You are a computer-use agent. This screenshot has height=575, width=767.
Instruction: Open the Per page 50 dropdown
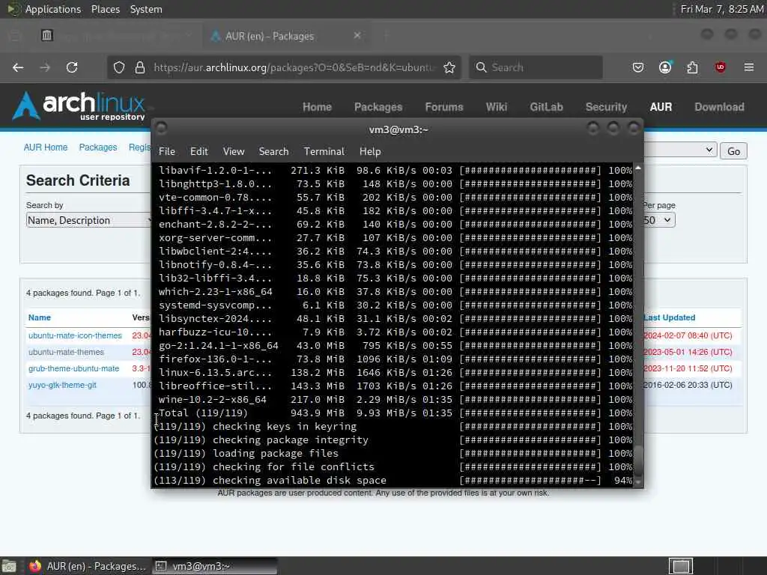tap(658, 220)
